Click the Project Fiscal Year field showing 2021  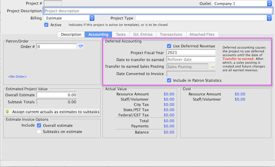[x=191, y=52]
